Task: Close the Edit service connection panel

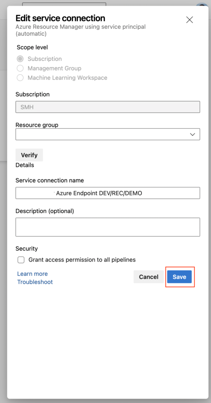Action: (189, 20)
